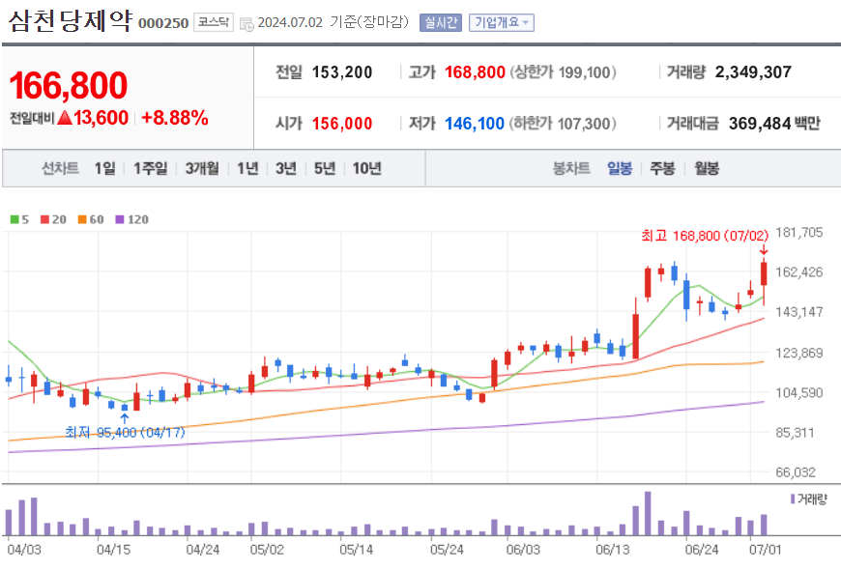
Task: Select the 5년 line chart tab
Action: pos(325,168)
